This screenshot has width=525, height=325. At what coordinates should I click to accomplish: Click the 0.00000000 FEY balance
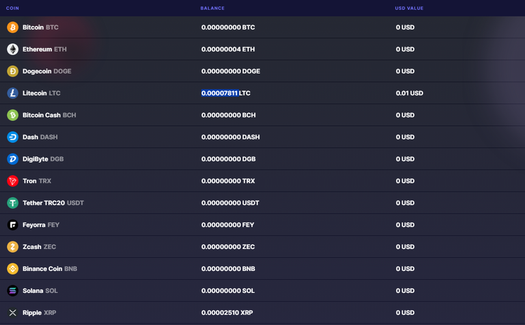(x=228, y=225)
